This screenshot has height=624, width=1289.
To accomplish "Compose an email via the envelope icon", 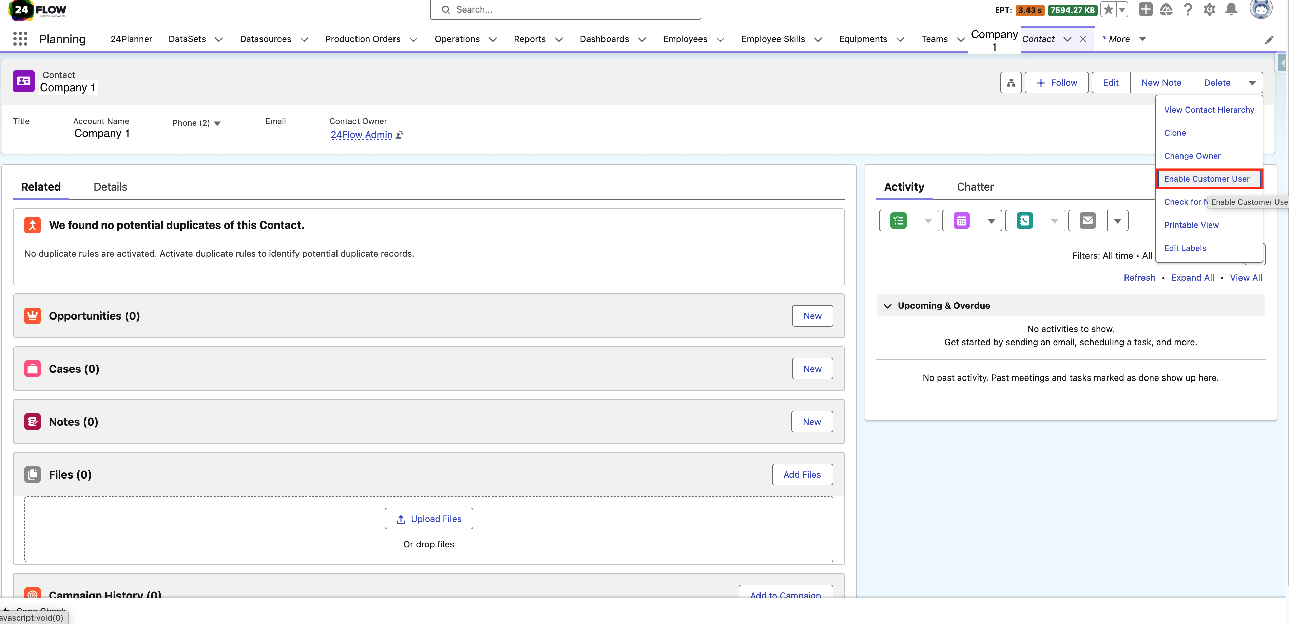I will [1088, 220].
